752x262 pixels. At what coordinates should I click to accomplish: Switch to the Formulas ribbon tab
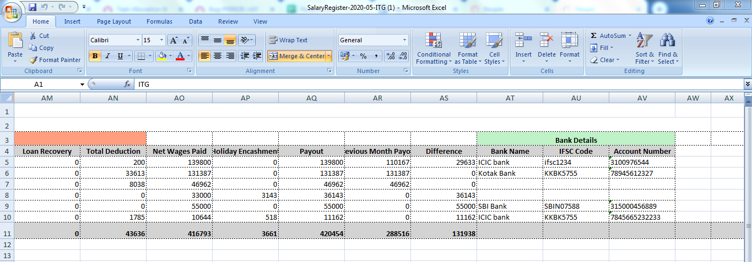[x=159, y=21]
